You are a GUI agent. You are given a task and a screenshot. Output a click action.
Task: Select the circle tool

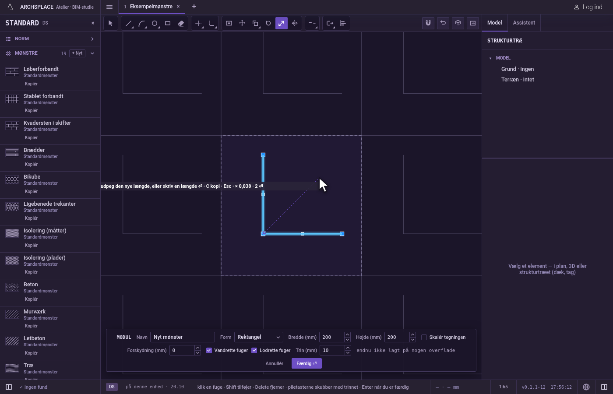(x=155, y=23)
